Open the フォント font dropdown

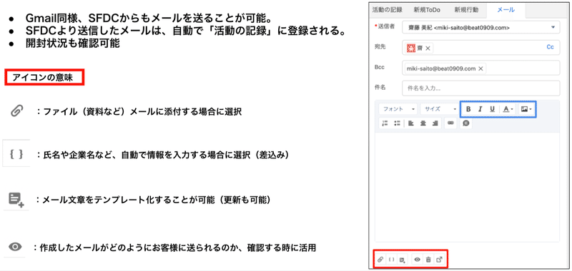click(398, 109)
